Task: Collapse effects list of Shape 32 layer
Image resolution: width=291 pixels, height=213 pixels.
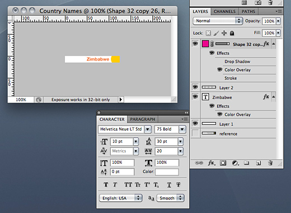Action: point(273,44)
